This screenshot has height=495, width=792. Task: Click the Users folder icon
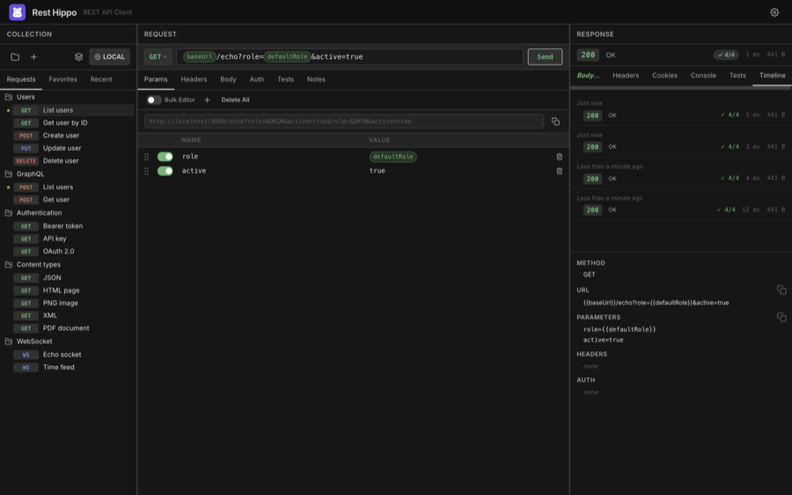click(x=9, y=97)
